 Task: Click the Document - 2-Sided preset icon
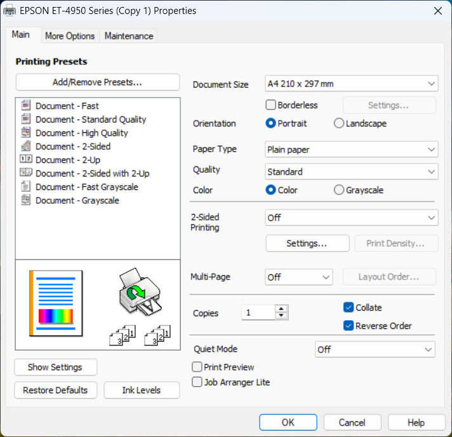point(25,146)
